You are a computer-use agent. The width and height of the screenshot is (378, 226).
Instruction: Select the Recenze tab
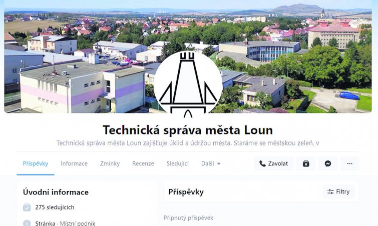pyautogui.click(x=143, y=163)
